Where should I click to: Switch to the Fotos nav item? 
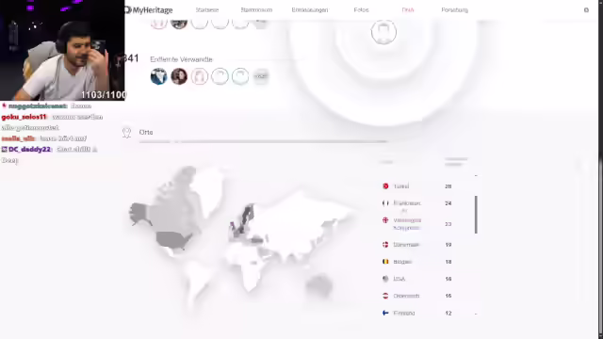[361, 10]
